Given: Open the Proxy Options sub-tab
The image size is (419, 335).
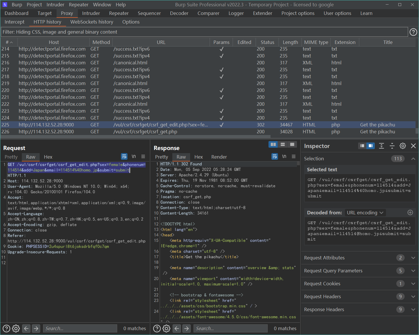Looking at the screenshot, I should click(x=131, y=22).
